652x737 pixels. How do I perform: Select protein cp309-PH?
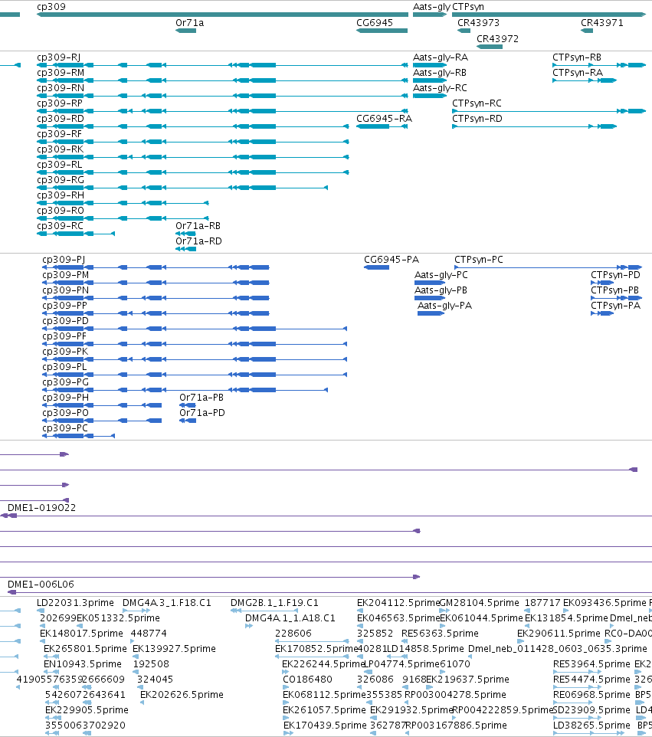65,398
